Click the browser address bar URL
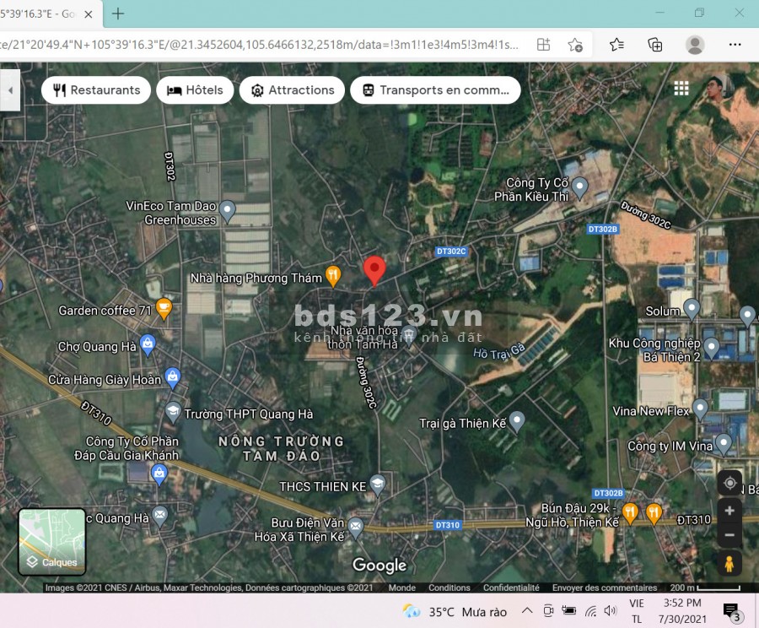Viewport: 759px width, 628px height. coord(259,45)
